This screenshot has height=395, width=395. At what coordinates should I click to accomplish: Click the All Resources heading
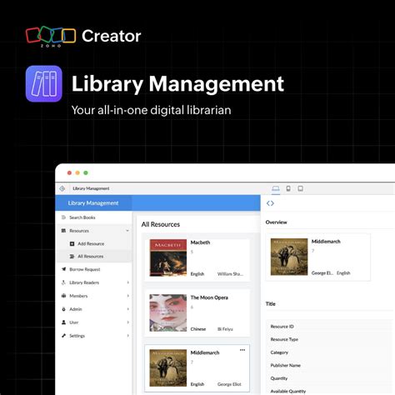161,224
